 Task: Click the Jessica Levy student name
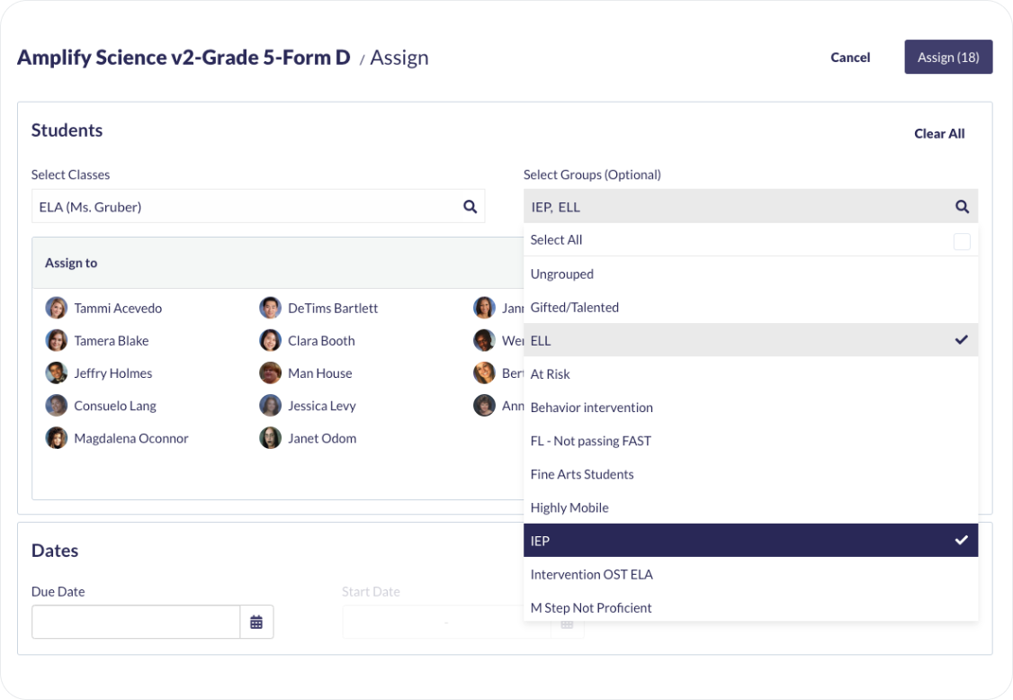(x=322, y=406)
